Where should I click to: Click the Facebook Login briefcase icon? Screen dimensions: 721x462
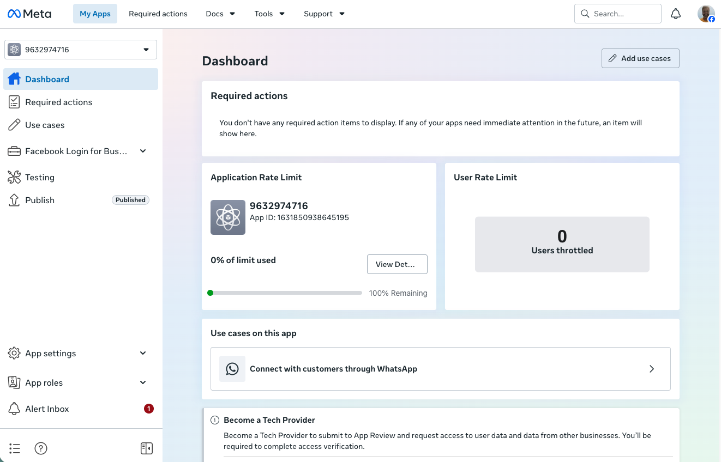[14, 151]
